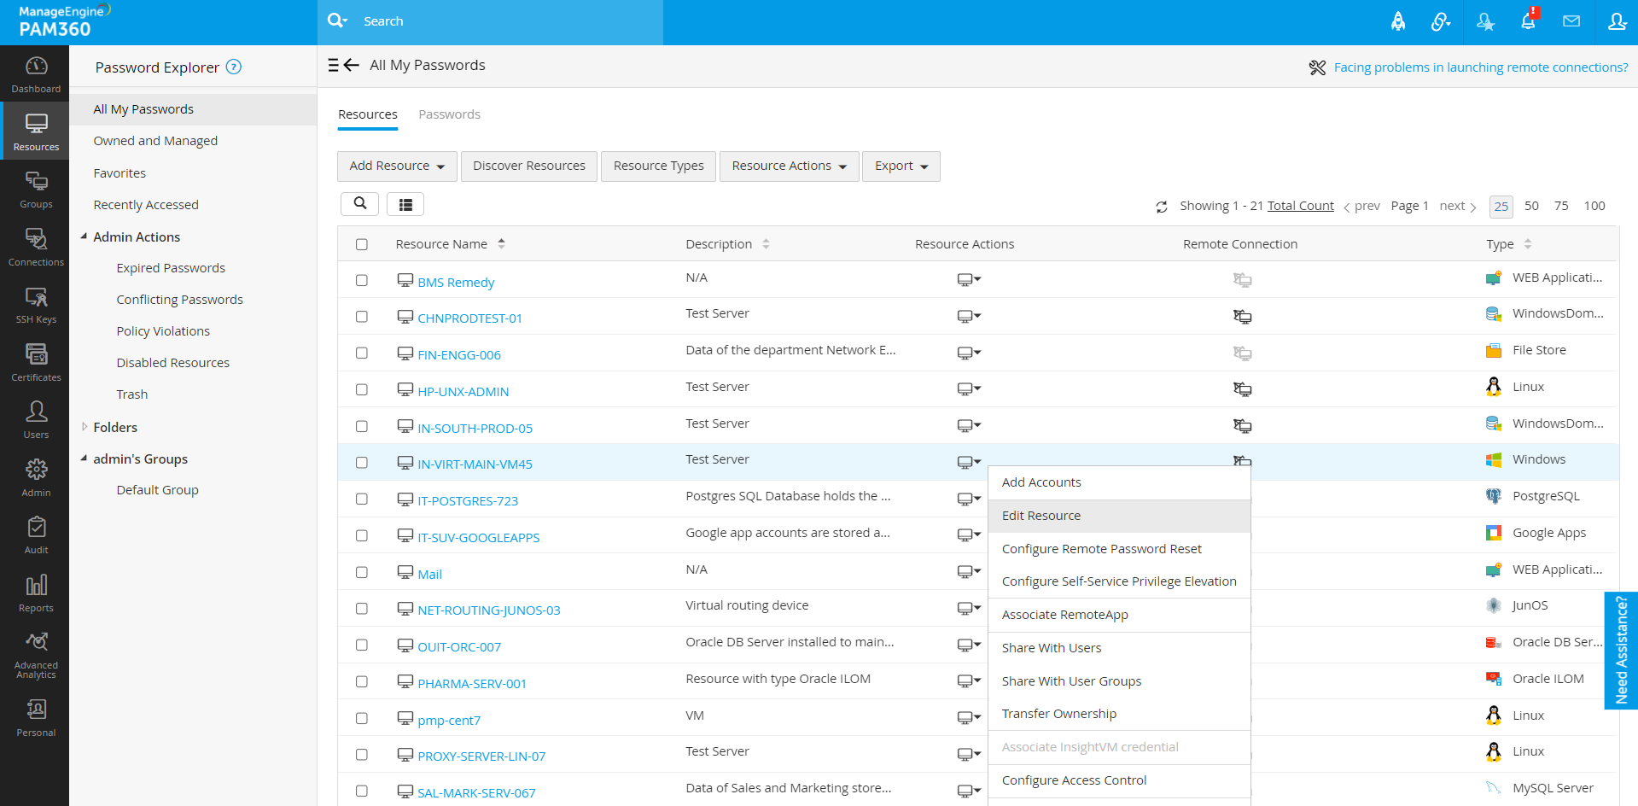Switch to the Passwords tab
This screenshot has width=1638, height=806.
[x=449, y=114]
